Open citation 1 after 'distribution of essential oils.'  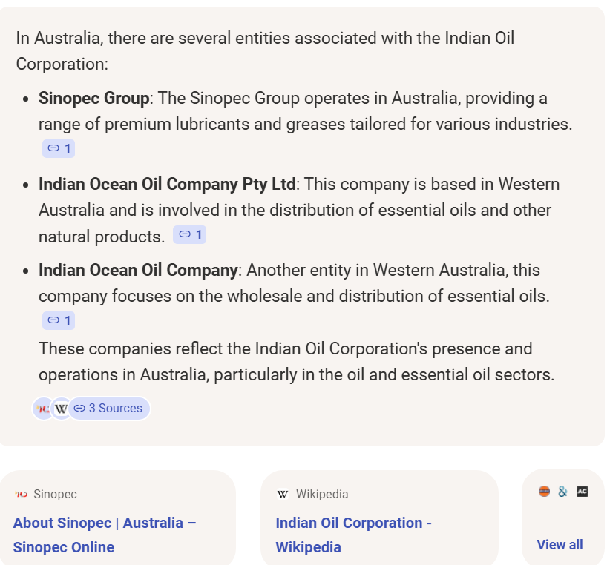point(59,320)
